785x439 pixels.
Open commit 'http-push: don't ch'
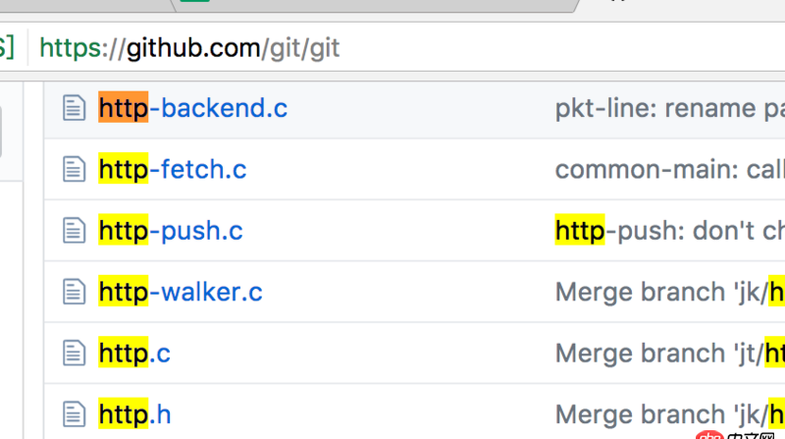[x=670, y=231]
